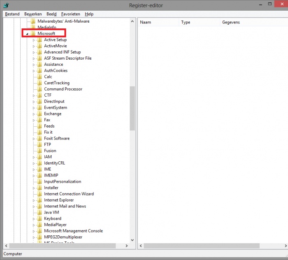Expand the ActiveMovie key
The image size is (288, 260).
[x=34, y=46]
